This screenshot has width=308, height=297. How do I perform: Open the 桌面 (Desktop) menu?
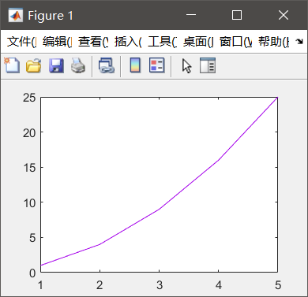click(198, 42)
